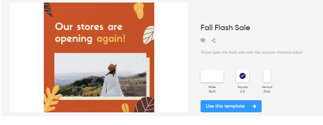Click the arrow on Use this template
Viewport: 323px width, 125px height.
[254, 106]
